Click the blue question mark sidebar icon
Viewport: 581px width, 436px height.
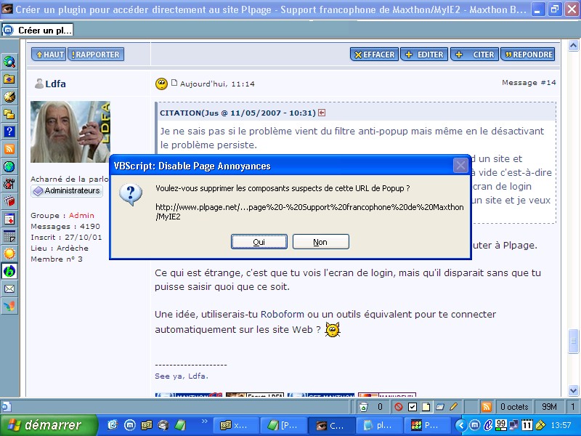9,132
